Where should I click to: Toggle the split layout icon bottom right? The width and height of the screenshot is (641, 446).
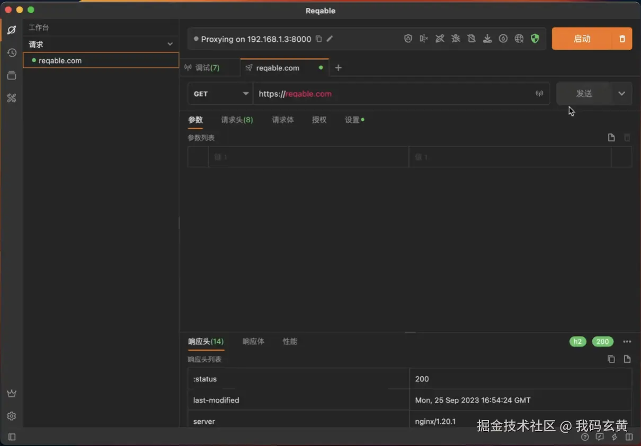[x=629, y=437]
